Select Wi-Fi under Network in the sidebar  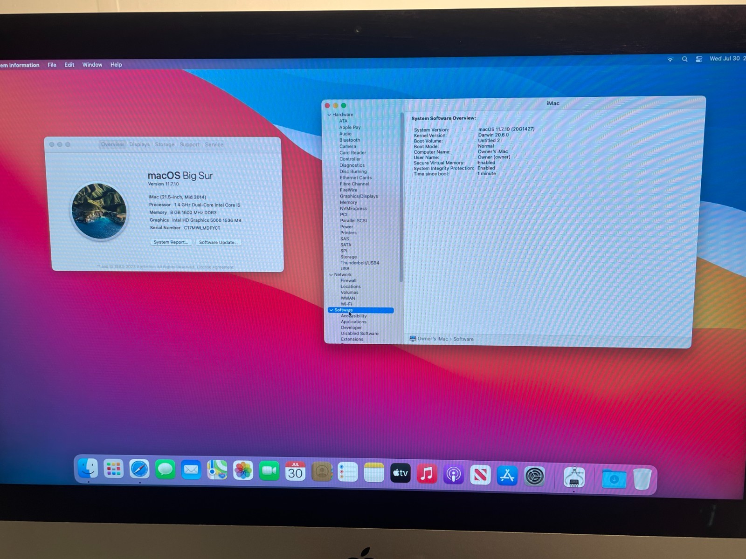pos(346,304)
